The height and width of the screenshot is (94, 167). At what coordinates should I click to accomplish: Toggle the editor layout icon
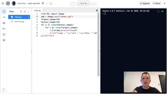pos(97,10)
